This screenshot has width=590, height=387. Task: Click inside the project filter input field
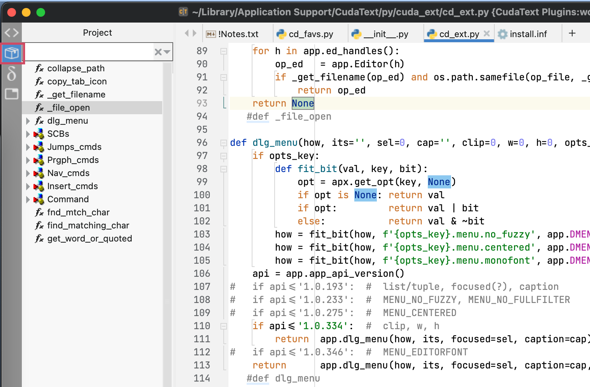91,52
